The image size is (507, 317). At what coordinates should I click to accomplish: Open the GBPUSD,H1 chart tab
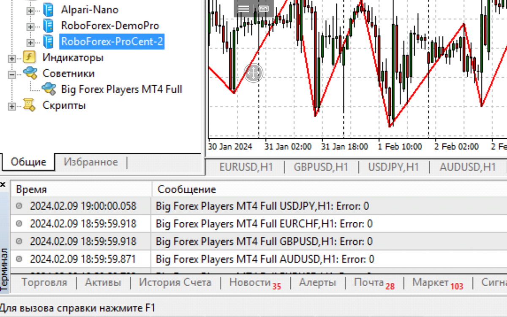[321, 167]
